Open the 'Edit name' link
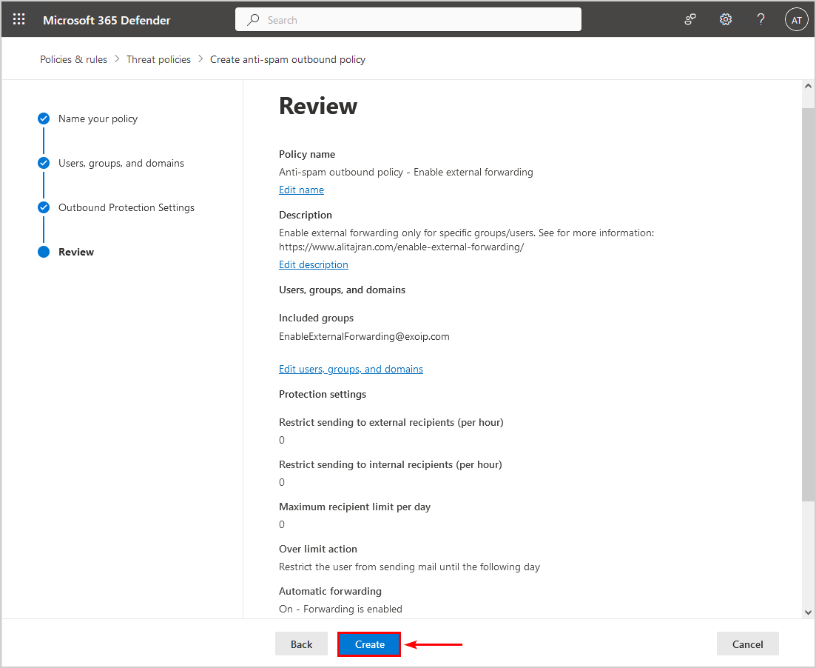Screen dimensions: 816x668 click(301, 190)
